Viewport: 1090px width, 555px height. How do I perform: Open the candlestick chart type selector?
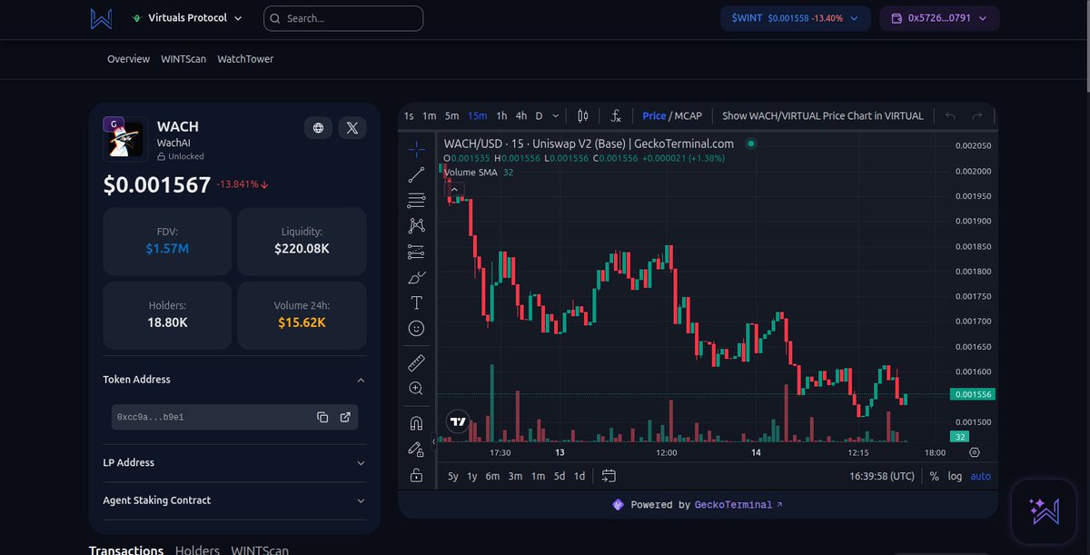point(583,115)
